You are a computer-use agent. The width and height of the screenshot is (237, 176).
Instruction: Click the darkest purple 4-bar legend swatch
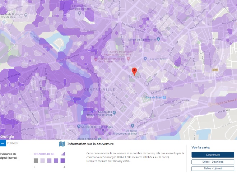point(62,161)
